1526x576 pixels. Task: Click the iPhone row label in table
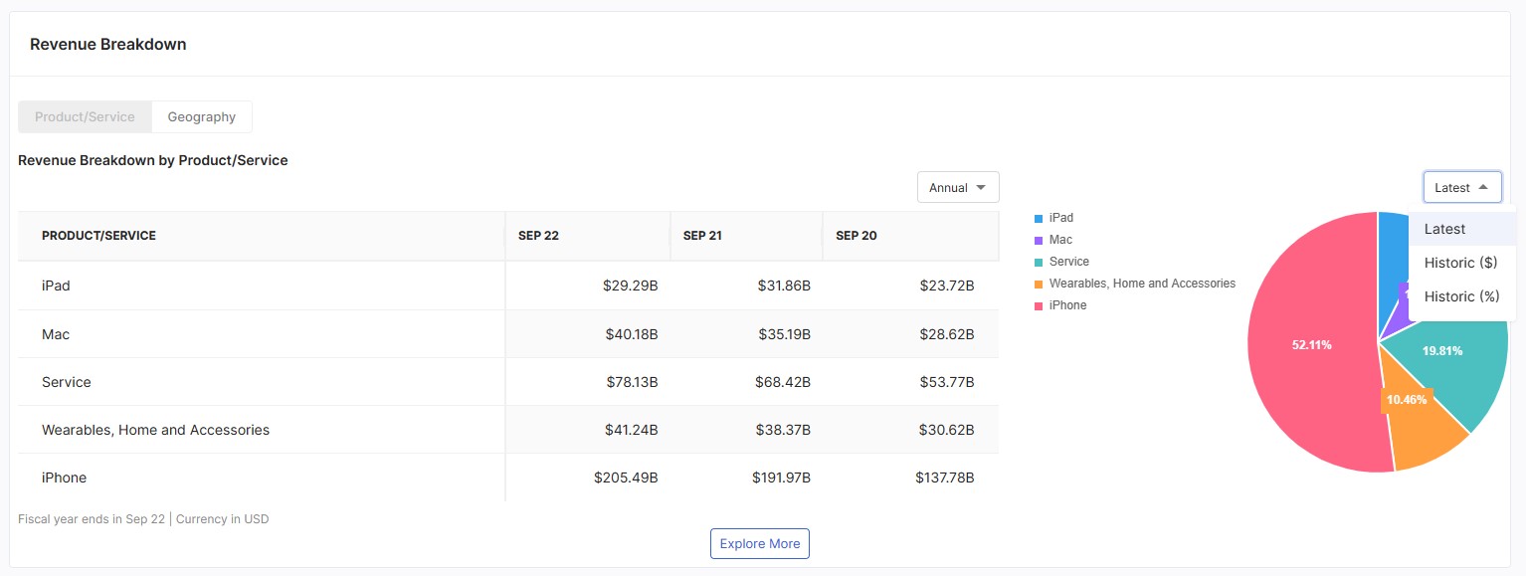64,478
